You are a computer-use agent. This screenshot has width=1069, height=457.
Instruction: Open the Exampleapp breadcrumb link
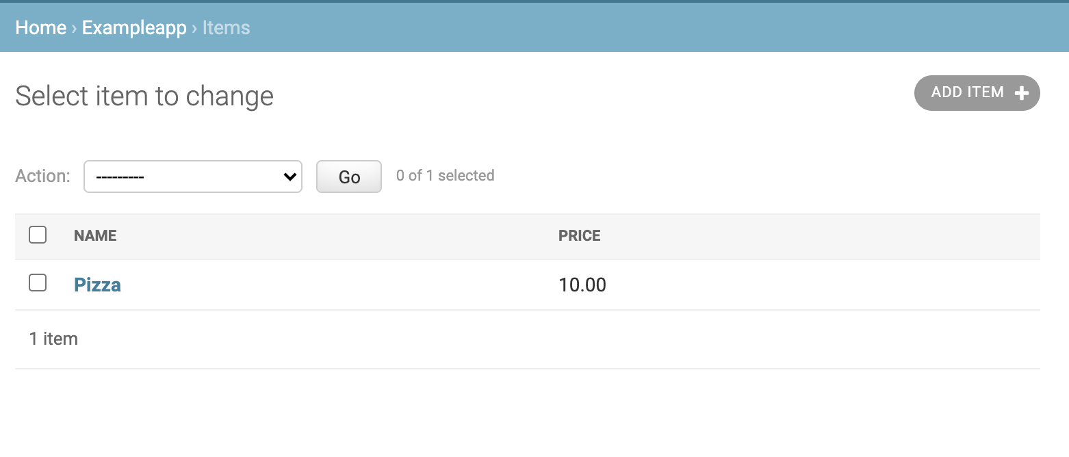(134, 28)
